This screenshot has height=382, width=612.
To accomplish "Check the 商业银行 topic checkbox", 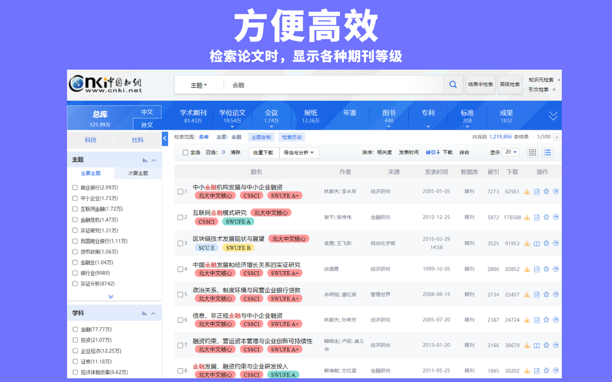I will 75,188.
